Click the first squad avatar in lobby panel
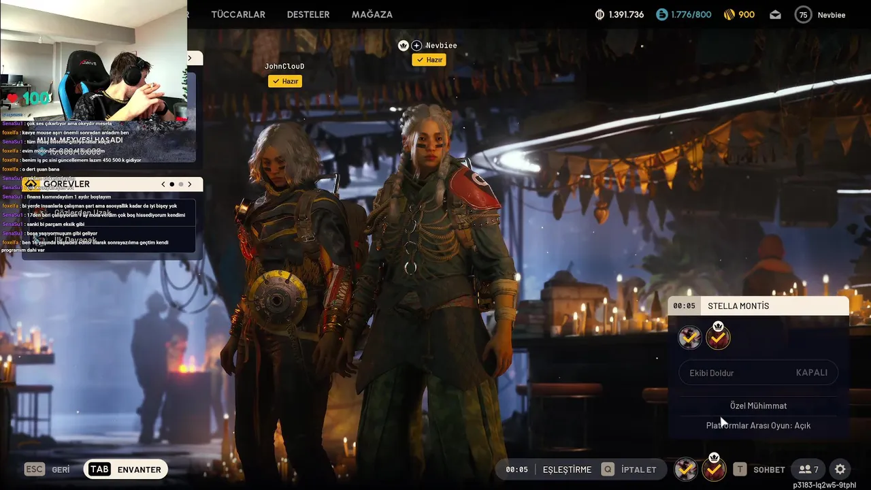Screen dimensions: 871x490 690,337
